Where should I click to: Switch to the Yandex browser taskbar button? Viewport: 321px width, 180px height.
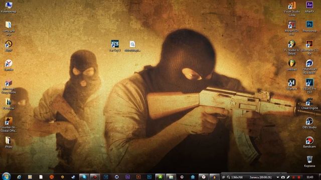click(204, 177)
